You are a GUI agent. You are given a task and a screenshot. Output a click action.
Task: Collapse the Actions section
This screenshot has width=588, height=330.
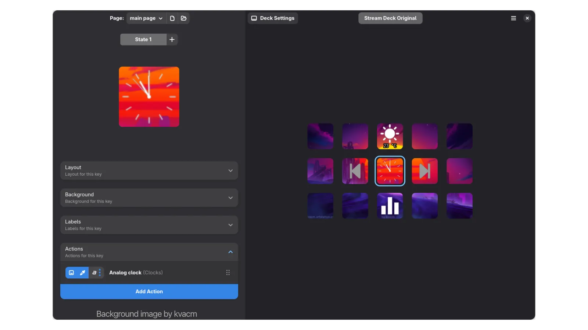click(x=149, y=252)
